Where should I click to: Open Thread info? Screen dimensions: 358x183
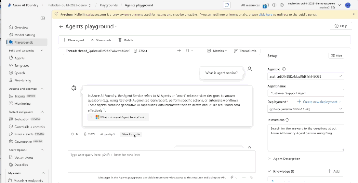coord(245,51)
